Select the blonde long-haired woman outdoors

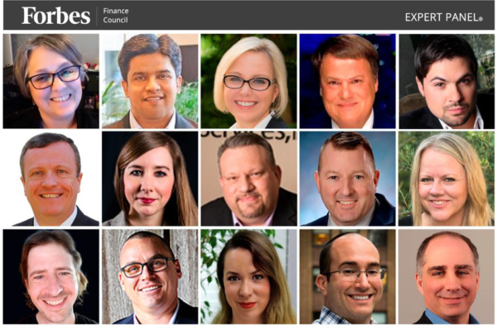pos(446,179)
